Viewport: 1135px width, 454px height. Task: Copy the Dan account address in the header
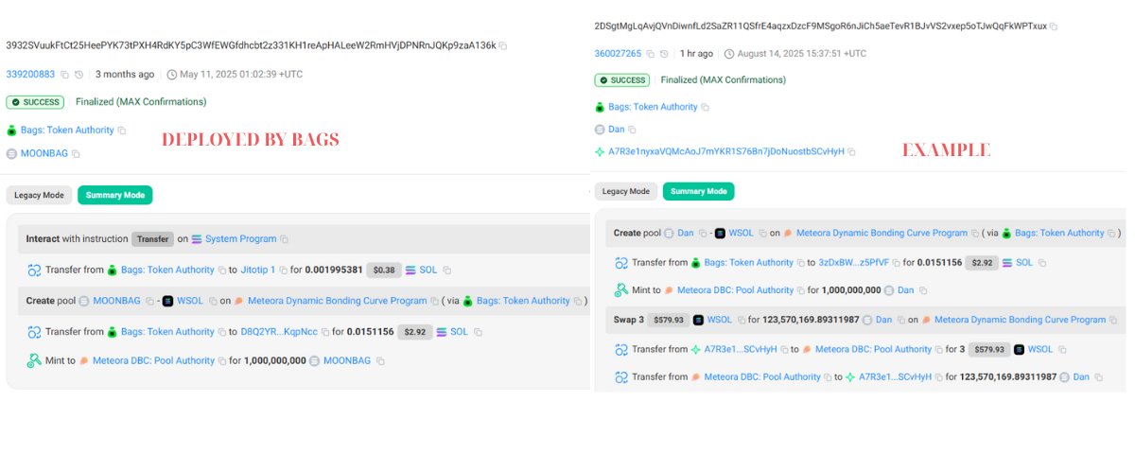[633, 130]
